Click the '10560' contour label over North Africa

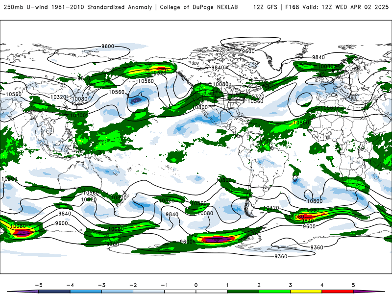tap(328, 108)
